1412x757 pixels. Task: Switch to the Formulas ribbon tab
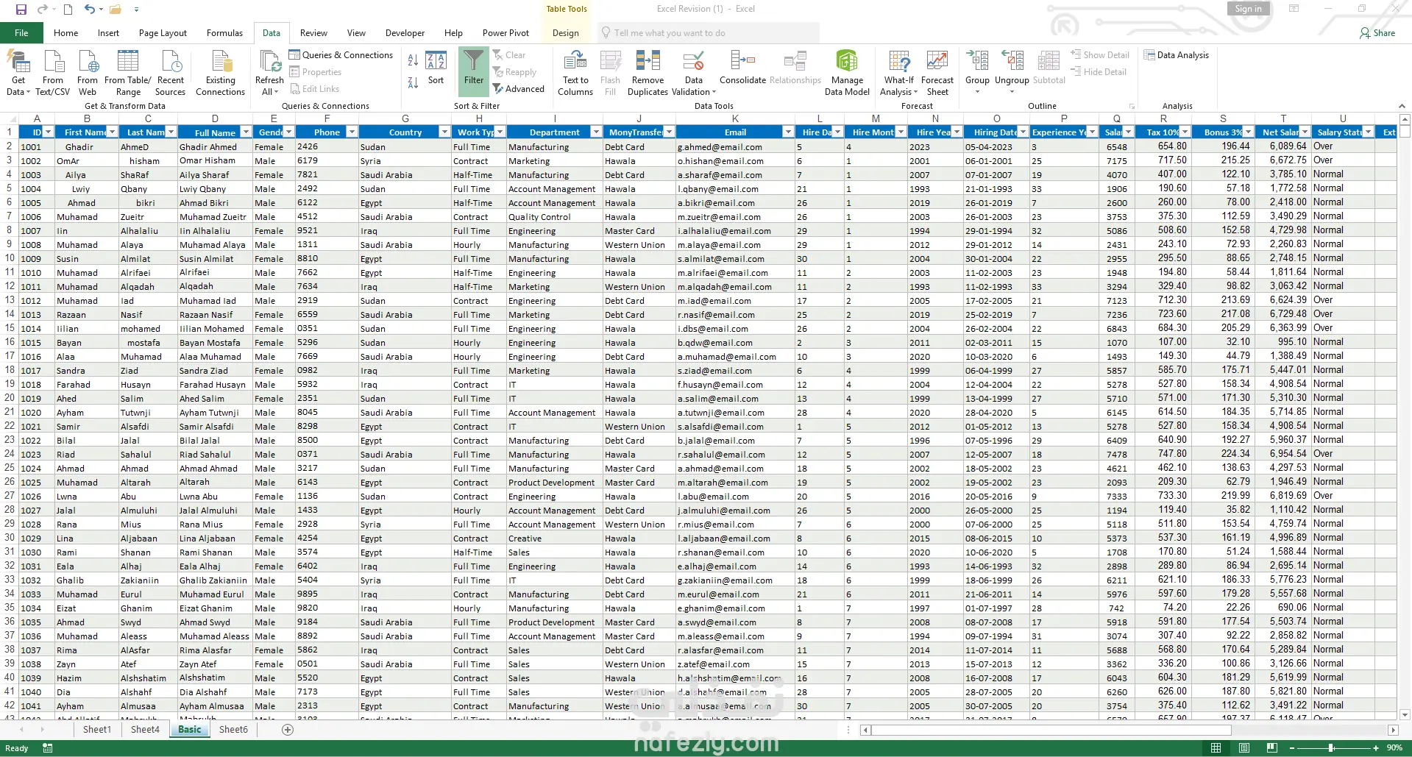[224, 33]
